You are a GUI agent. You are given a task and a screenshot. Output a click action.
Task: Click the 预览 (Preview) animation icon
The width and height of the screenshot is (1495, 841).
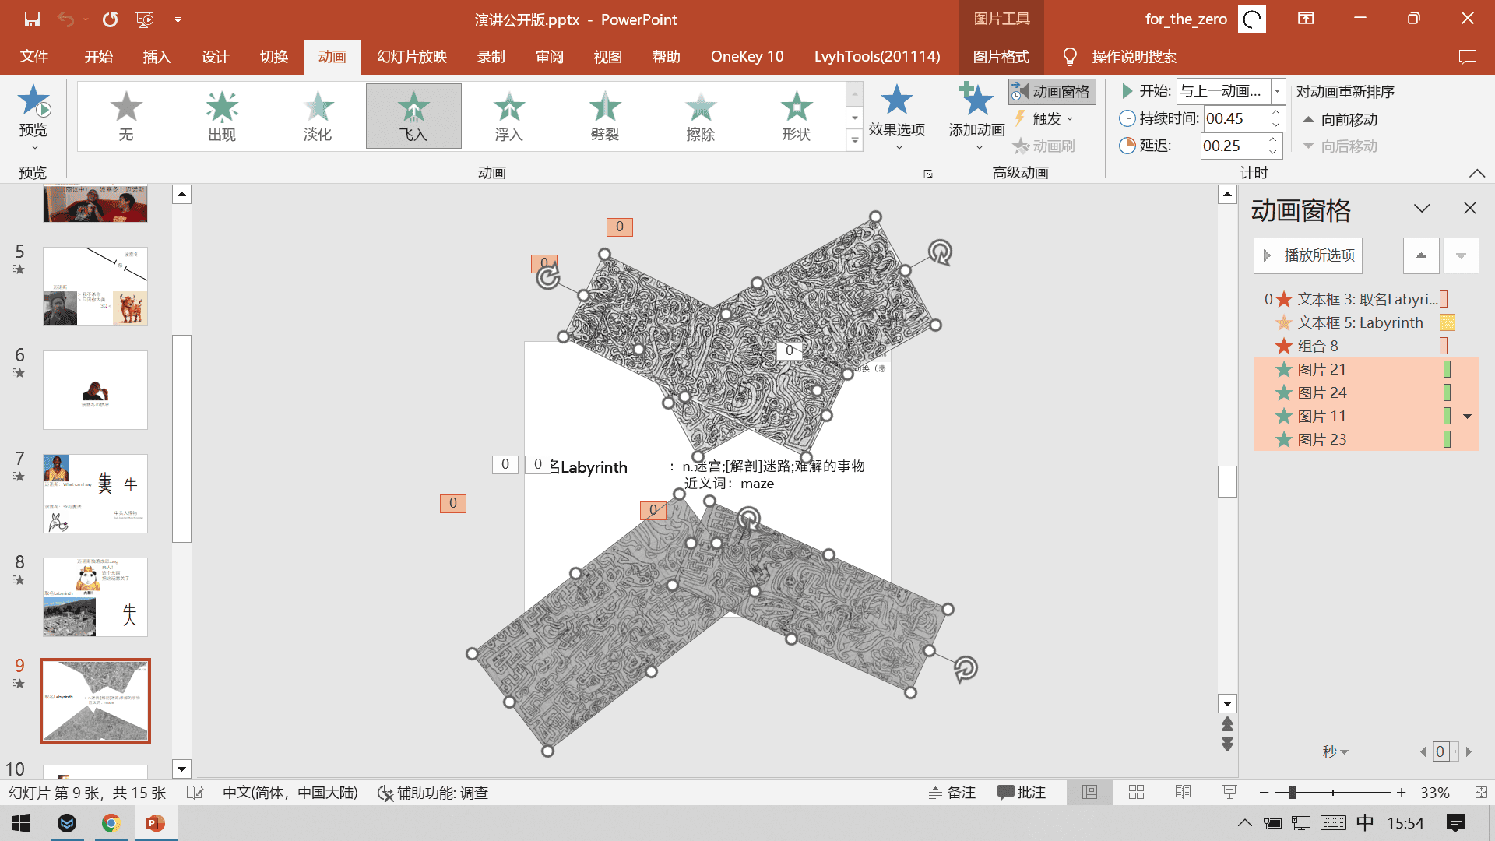(x=33, y=101)
